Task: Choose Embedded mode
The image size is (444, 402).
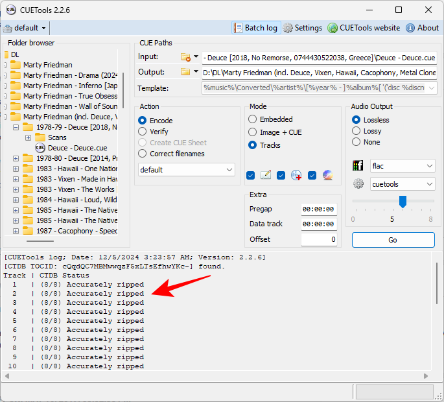Action: (252, 119)
